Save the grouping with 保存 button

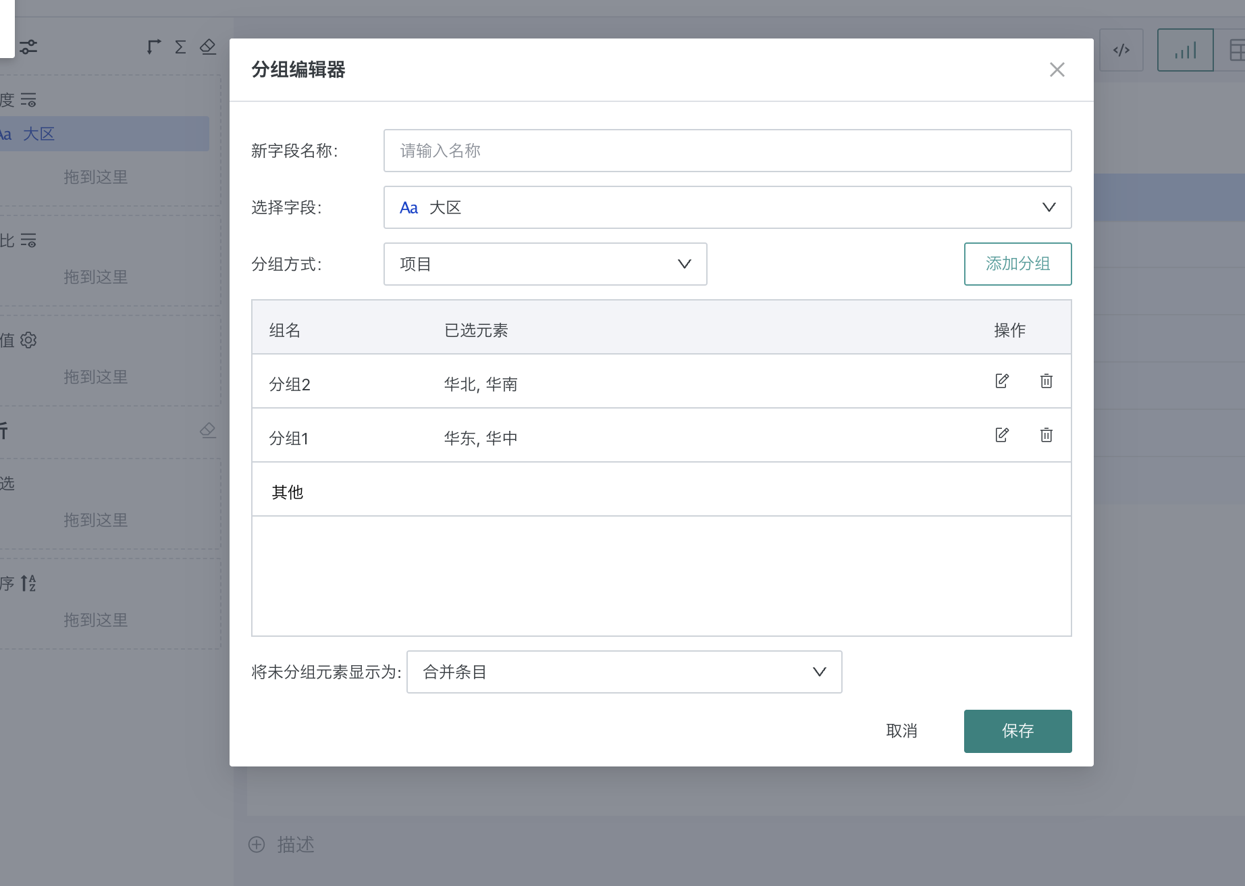pyautogui.click(x=1017, y=731)
